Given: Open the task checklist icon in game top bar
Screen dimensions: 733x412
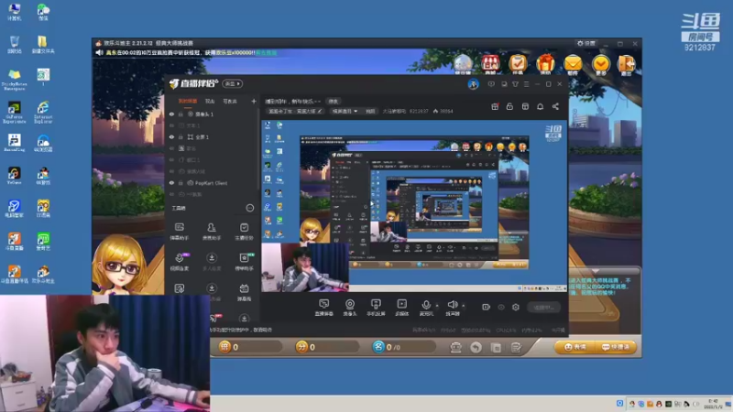Looking at the screenshot, I should (x=518, y=64).
